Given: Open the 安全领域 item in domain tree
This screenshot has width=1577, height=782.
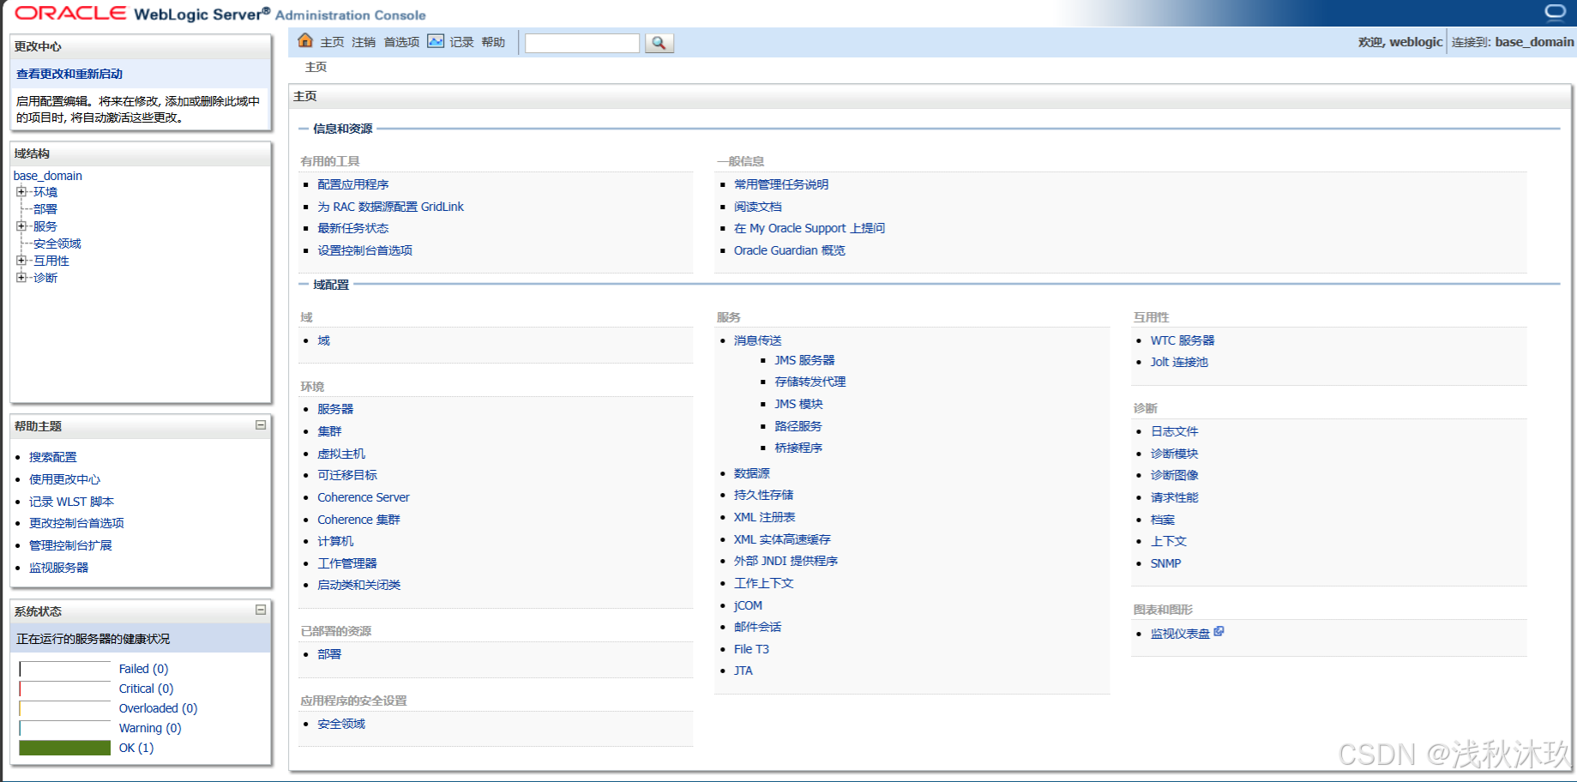Looking at the screenshot, I should (x=57, y=244).
